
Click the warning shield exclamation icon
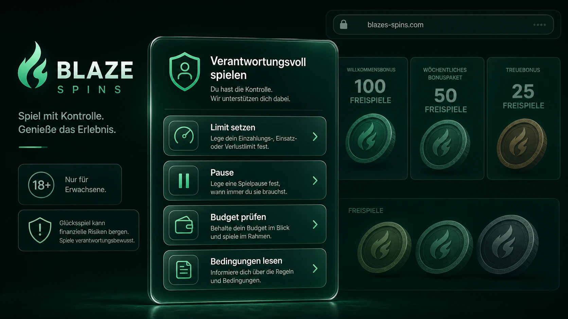point(40,230)
